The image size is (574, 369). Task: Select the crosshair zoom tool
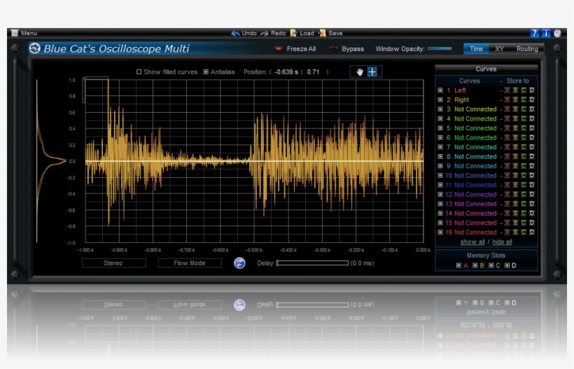[x=372, y=72]
